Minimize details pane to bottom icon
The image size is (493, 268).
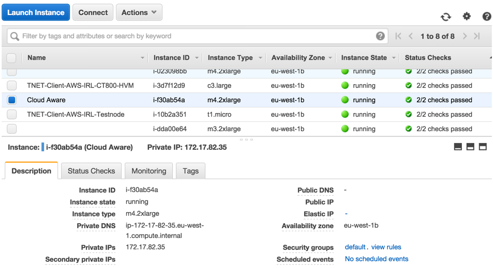point(458,147)
